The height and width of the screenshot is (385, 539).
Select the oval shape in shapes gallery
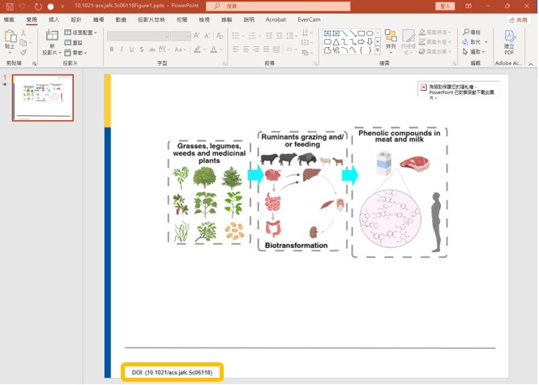pyautogui.click(x=369, y=33)
